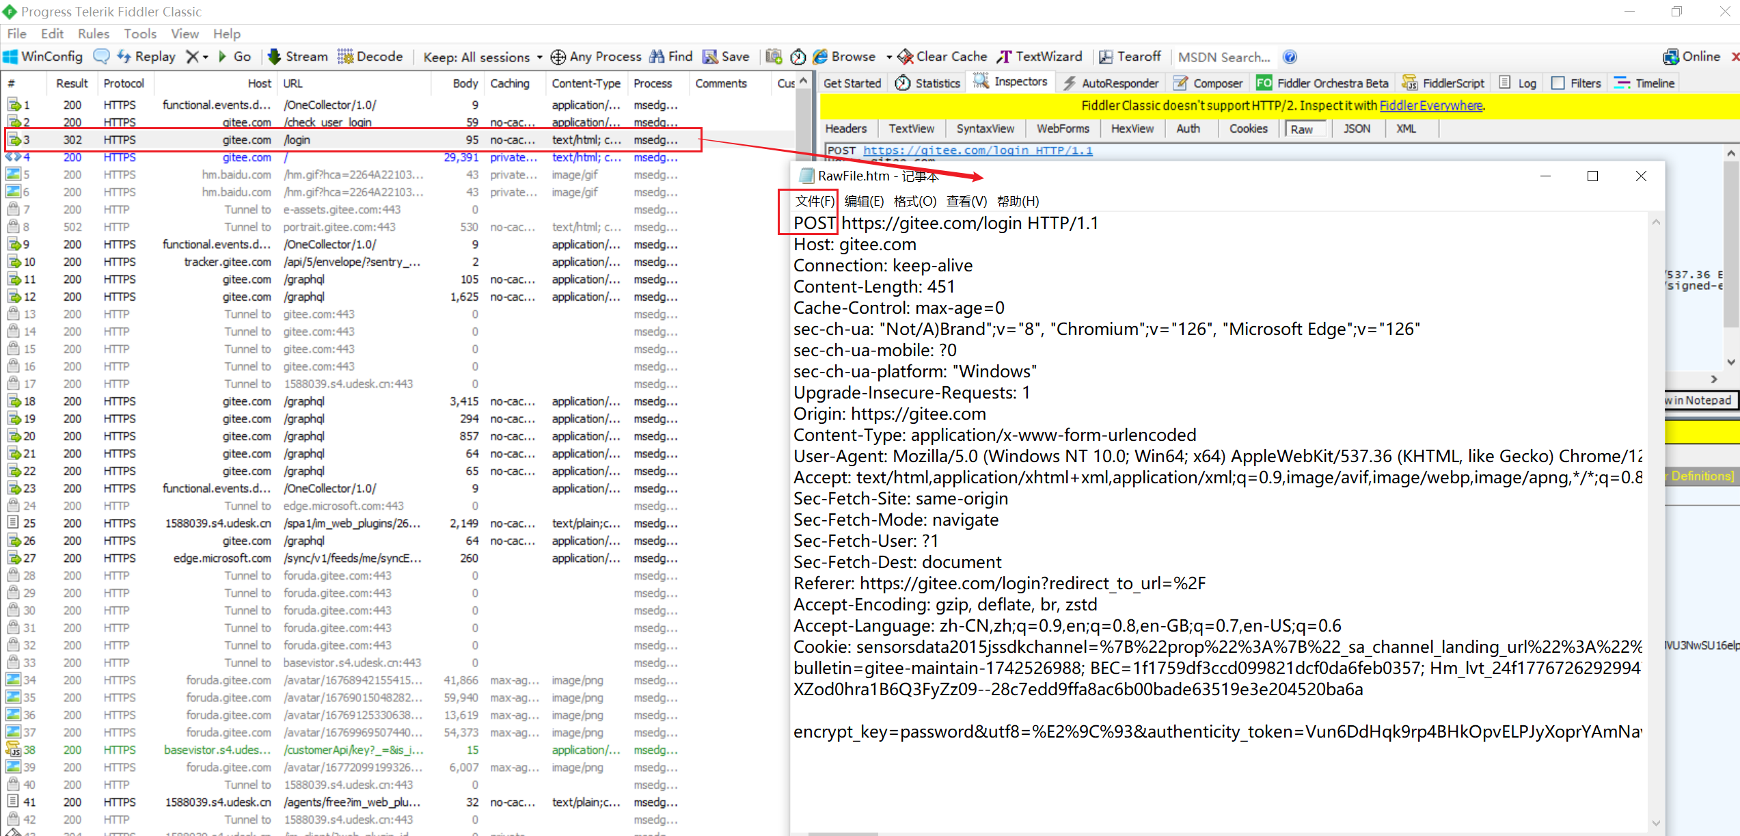Image resolution: width=1740 pixels, height=836 pixels.
Task: Select the HexView inspector tab
Action: [x=1132, y=129]
